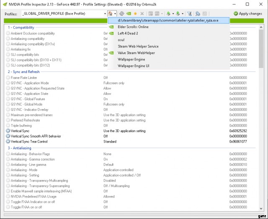Viewport: 268px width, 219px height.
Task: Click the home icon for modified profiles
Action: click(111, 14)
